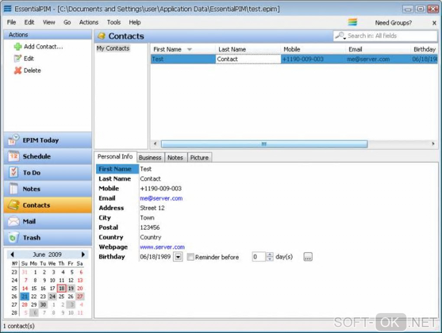The image size is (442, 333).
Task: Select the My Contacts group
Action: (x=113, y=48)
